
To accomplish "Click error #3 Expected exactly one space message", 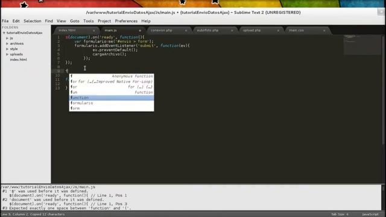I will [x=67, y=208].
